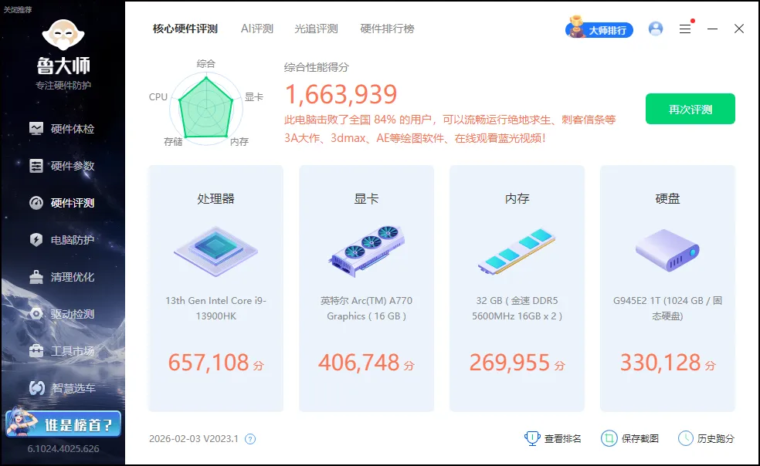Click the 保存截图 crop icon
The width and height of the screenshot is (760, 466).
click(609, 438)
